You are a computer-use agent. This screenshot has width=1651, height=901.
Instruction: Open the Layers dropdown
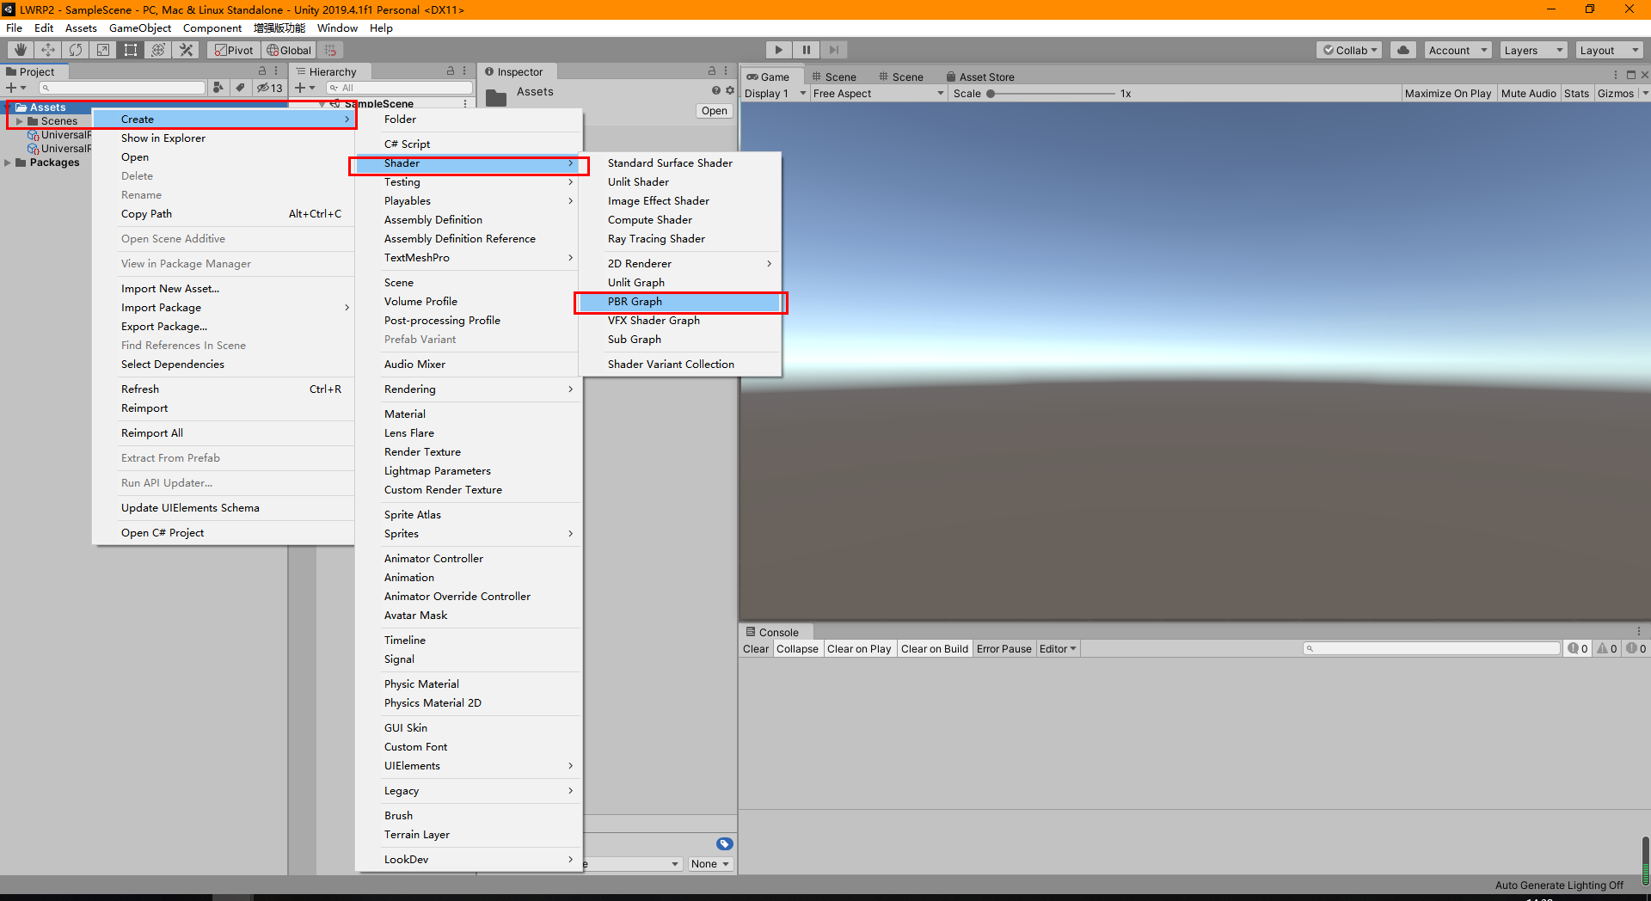point(1533,50)
